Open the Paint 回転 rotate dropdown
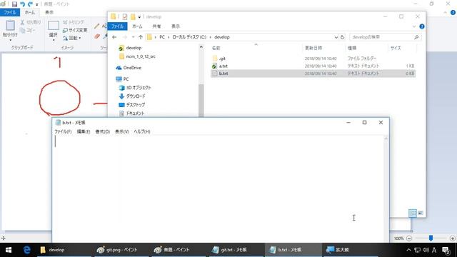The width and height of the screenshot is (457, 257). tap(71, 38)
